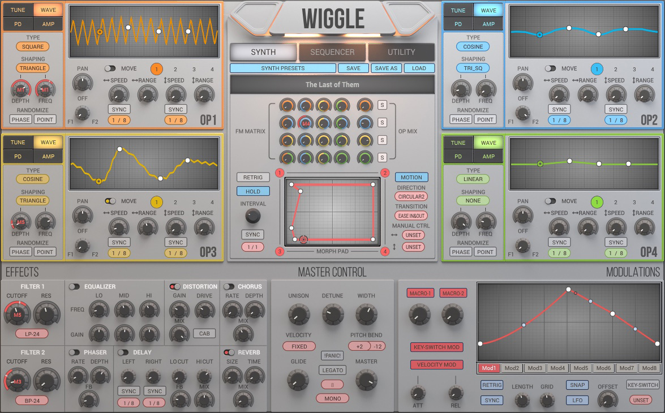Randomize OP1 wave phase with PHASE button
Viewport: 665px width, 413px height.
(20, 119)
